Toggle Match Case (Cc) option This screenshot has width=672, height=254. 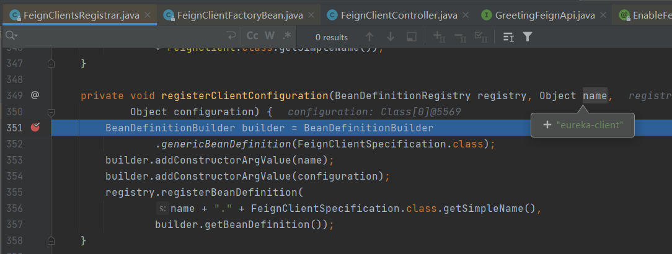pos(252,36)
